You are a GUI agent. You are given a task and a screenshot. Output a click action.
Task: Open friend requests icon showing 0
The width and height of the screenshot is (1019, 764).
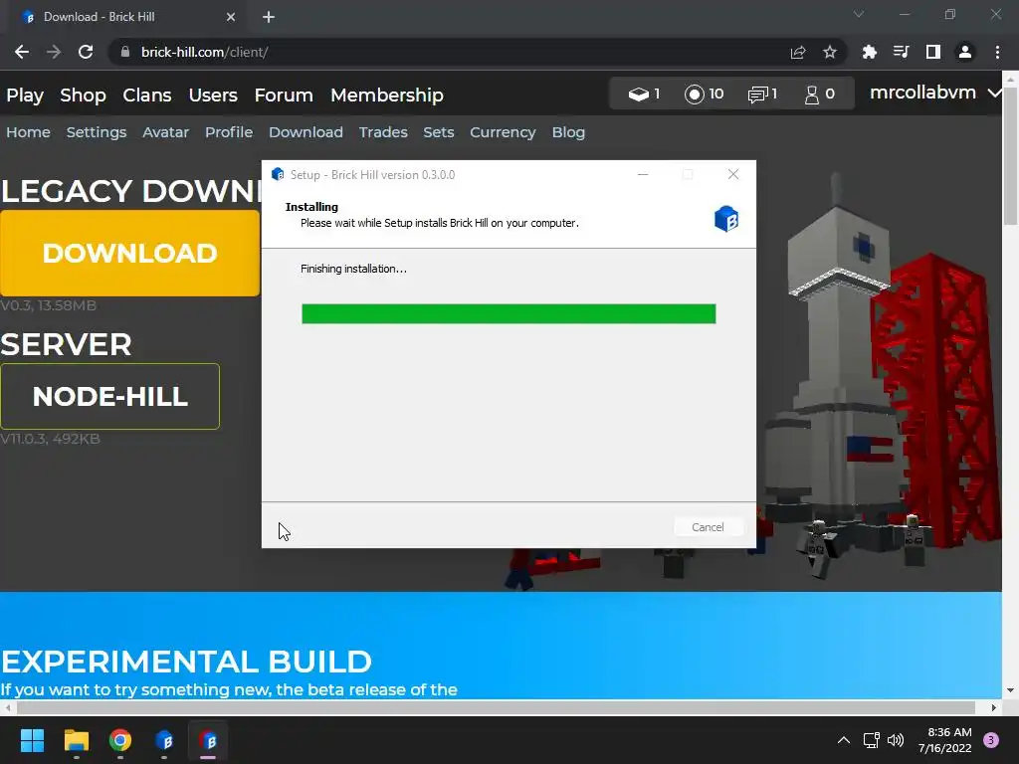812,95
